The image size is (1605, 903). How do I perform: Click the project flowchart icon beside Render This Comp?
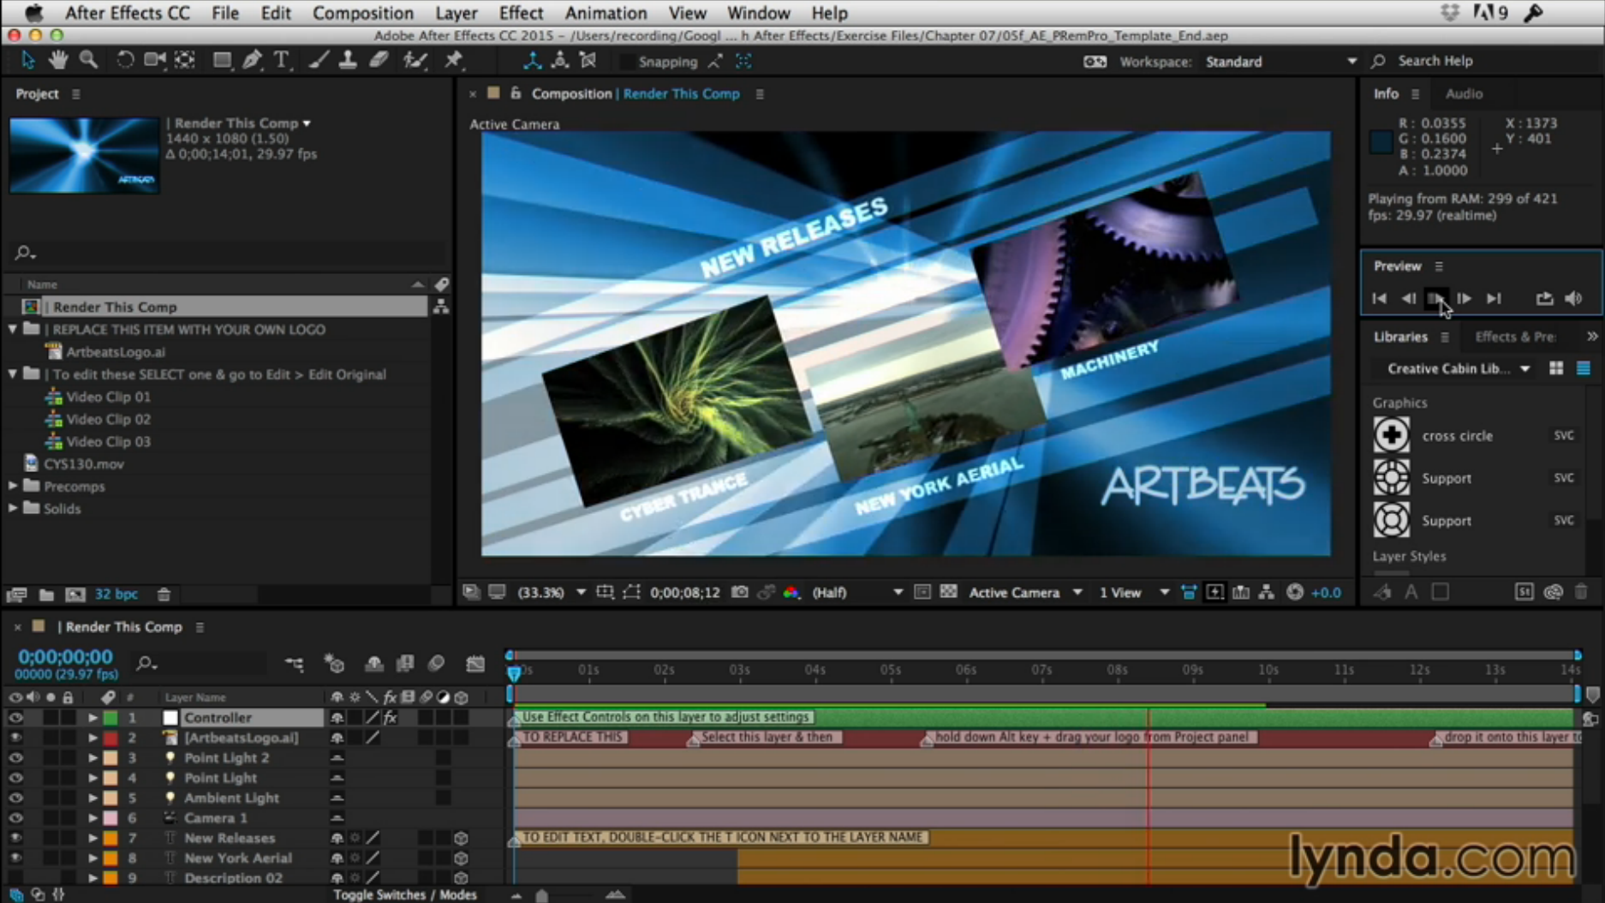click(440, 307)
